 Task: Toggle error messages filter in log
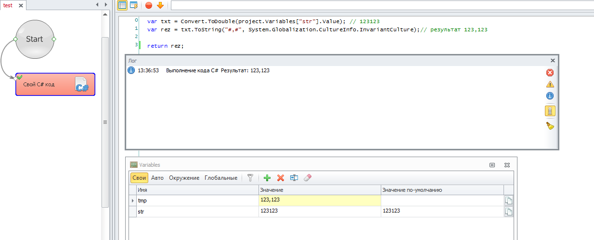click(x=550, y=73)
